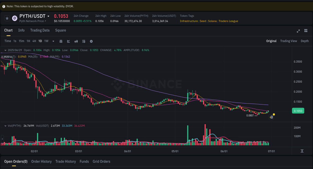313x169 pixels.
Task: Collapse the 2025/06/29 OHLC data row
Action: 6,50
